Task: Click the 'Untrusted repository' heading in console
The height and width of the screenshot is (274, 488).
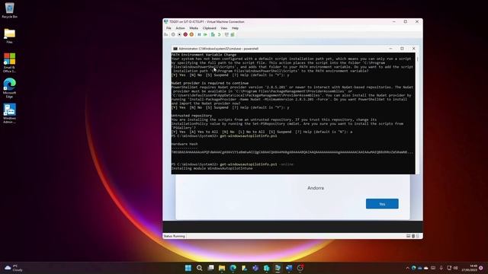Action: 191,116
